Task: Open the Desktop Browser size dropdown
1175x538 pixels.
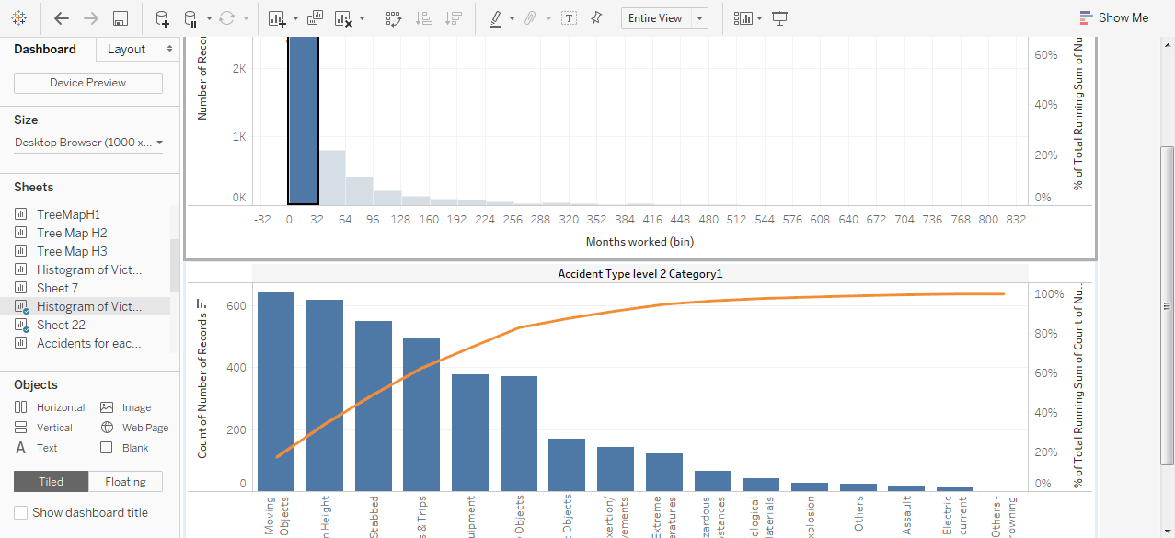Action: [x=88, y=143]
